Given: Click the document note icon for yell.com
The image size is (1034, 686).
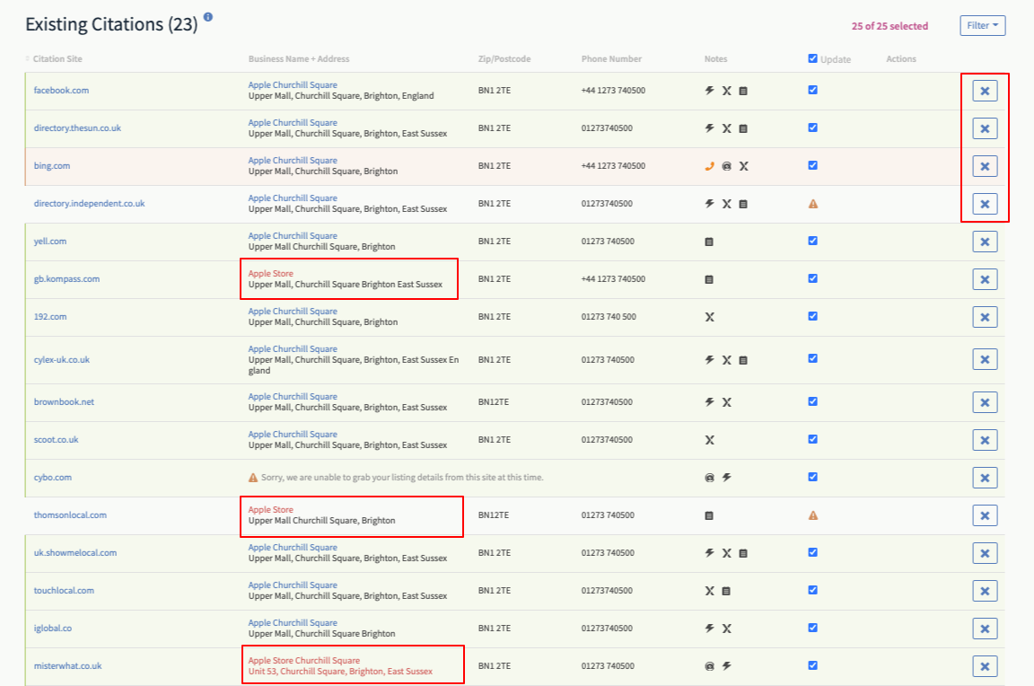Looking at the screenshot, I should (709, 242).
